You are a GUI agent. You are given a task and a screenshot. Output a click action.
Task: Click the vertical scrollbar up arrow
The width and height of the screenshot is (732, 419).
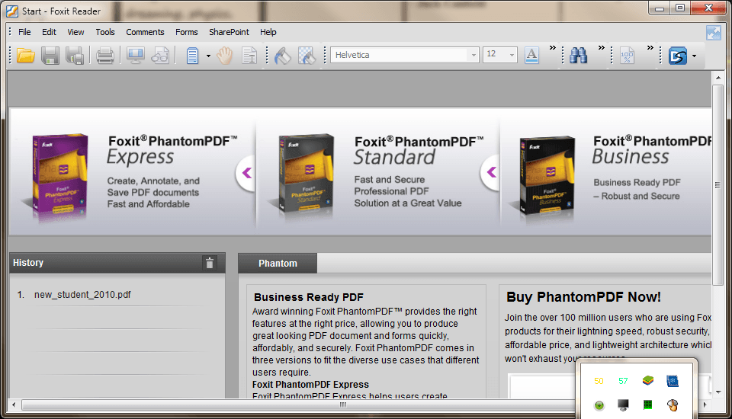718,78
